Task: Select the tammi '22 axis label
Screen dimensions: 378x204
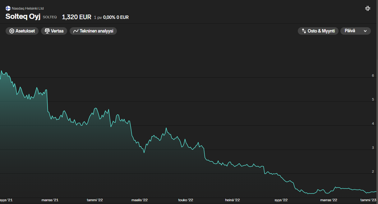Action: [x=95, y=200]
